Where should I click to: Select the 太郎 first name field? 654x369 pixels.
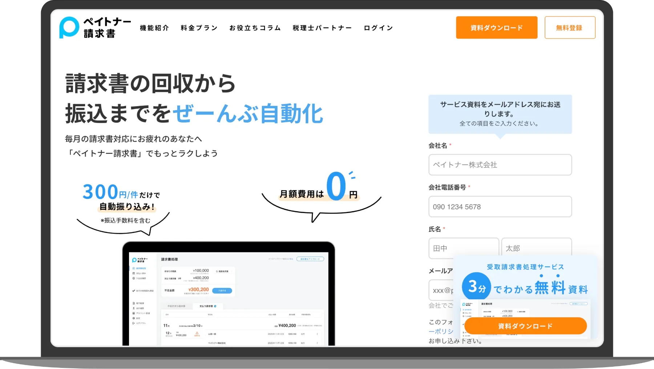(536, 247)
